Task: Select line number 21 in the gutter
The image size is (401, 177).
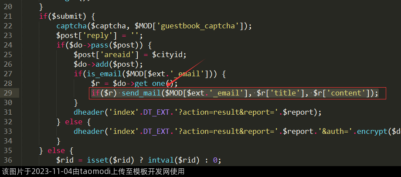Action: 8,16
